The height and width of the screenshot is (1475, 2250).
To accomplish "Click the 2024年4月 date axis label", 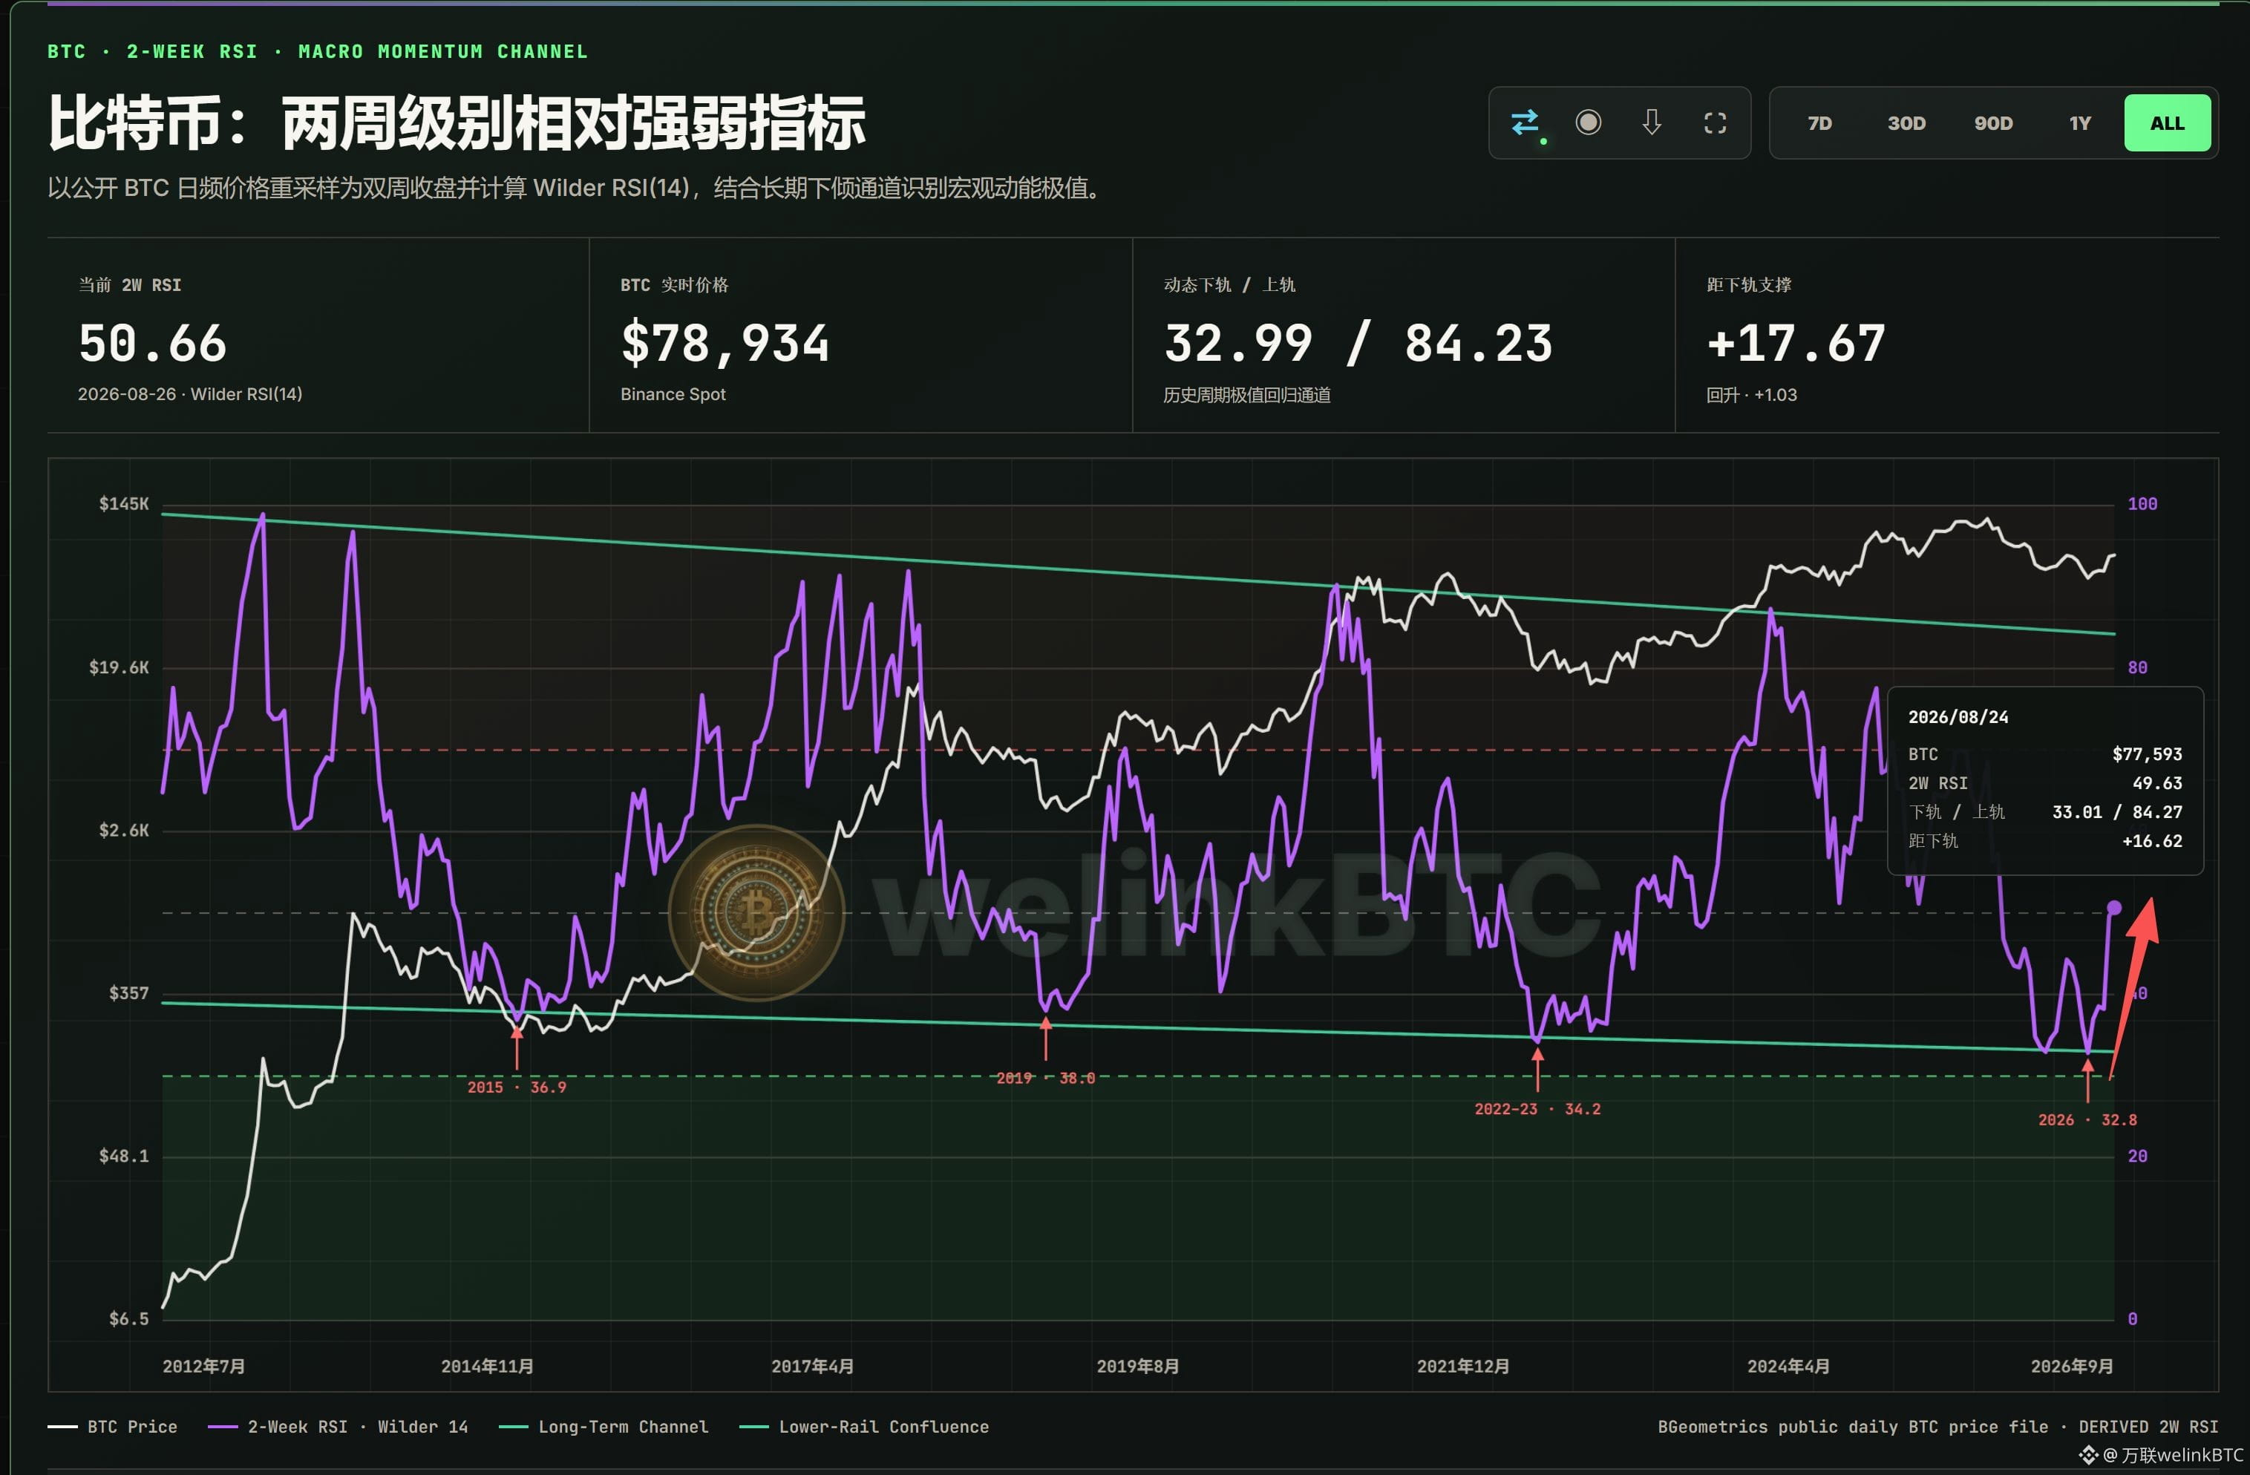I will click(x=1788, y=1367).
